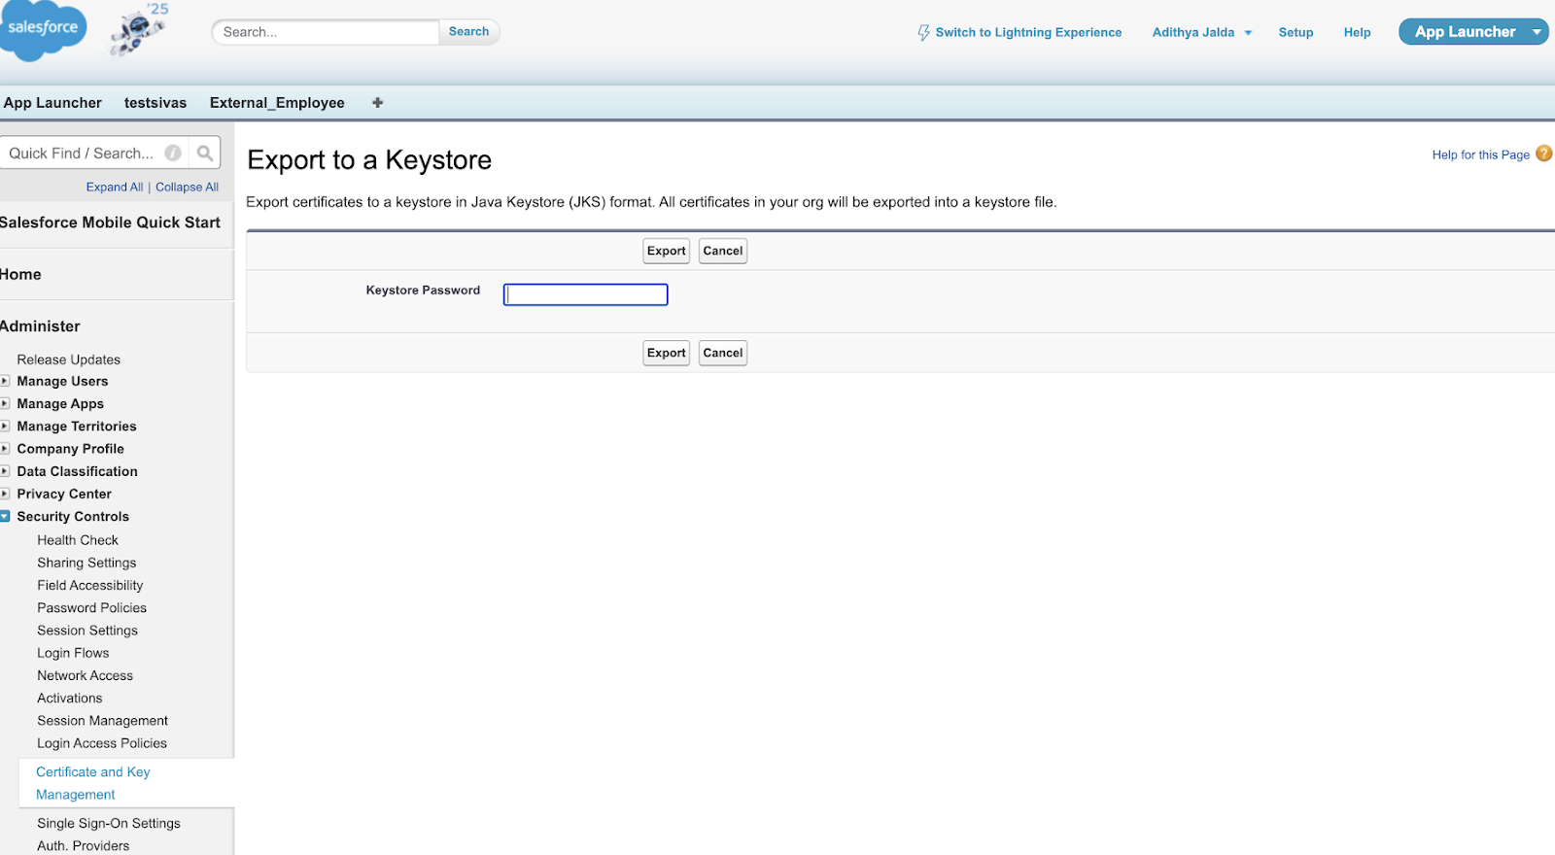The image size is (1555, 855).
Task: Expand the Company Profile tree node
Action: (x=6, y=448)
